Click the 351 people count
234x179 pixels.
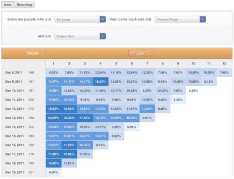pyautogui.click(x=31, y=172)
